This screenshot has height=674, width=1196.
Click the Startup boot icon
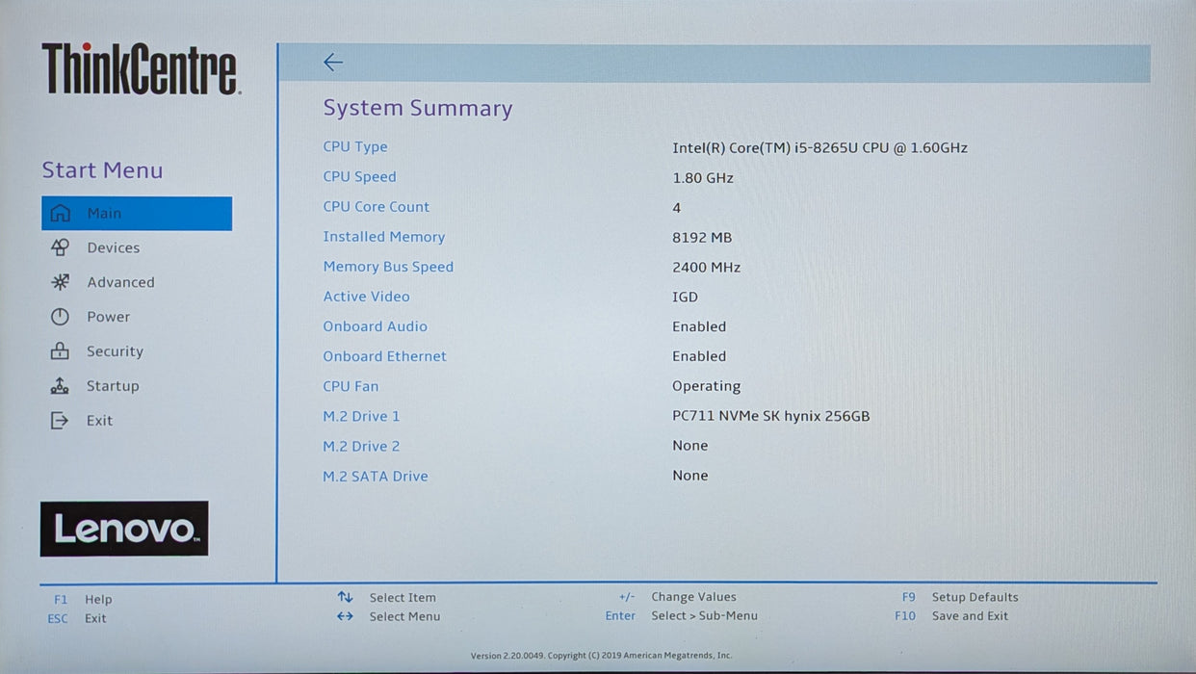[60, 386]
